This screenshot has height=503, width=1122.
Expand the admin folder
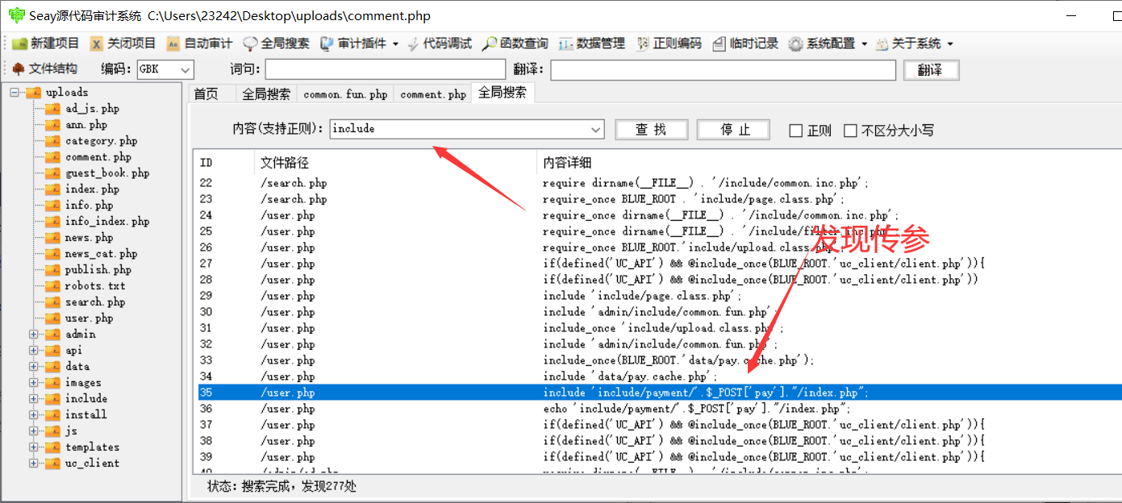34,335
